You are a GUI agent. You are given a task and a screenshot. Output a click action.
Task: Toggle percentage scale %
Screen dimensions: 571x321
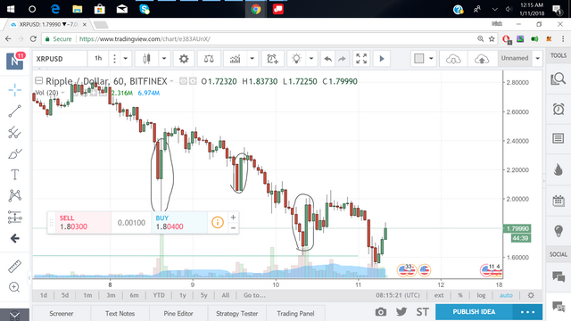[460, 295]
